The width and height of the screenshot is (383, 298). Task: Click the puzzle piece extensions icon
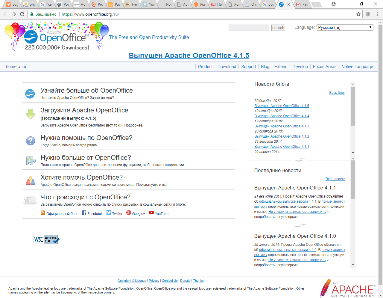tap(31, 161)
